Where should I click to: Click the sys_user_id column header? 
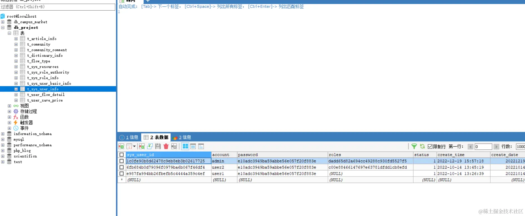[x=169, y=155]
